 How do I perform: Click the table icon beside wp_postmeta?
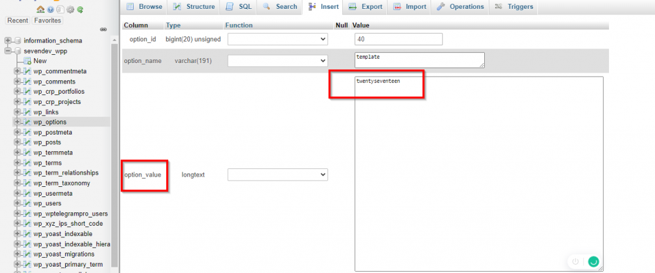28,133
